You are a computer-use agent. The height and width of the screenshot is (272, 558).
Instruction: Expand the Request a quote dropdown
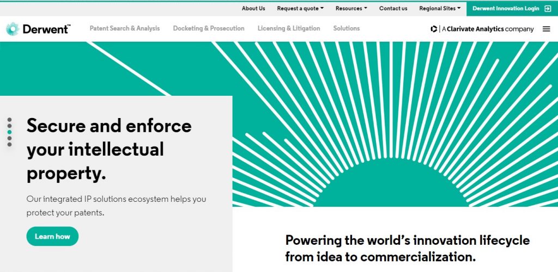pos(300,9)
